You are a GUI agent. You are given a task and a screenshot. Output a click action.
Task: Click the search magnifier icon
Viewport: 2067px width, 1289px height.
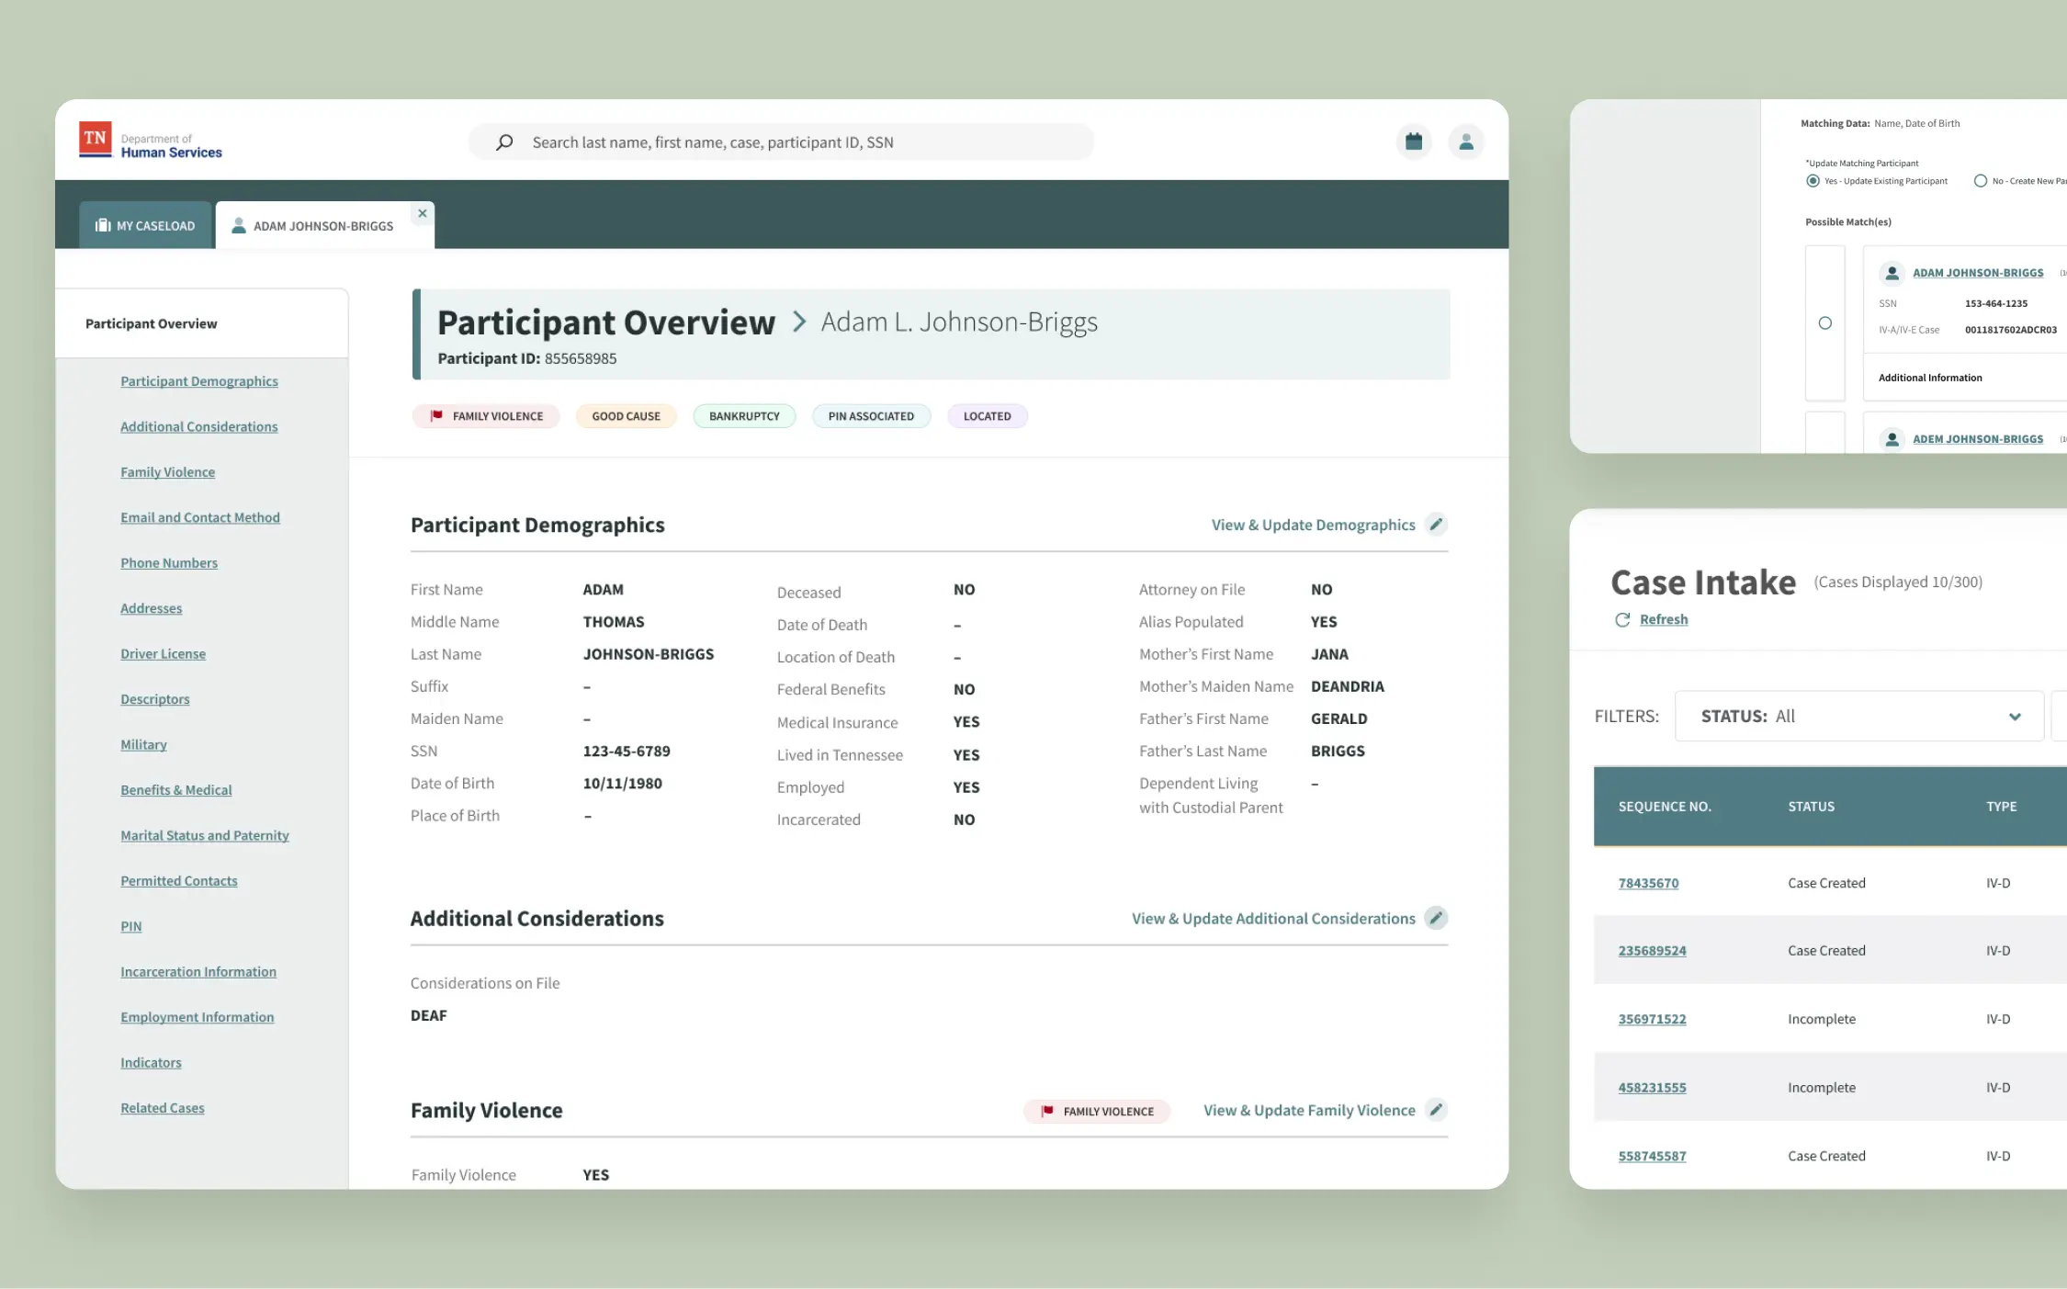coord(504,142)
